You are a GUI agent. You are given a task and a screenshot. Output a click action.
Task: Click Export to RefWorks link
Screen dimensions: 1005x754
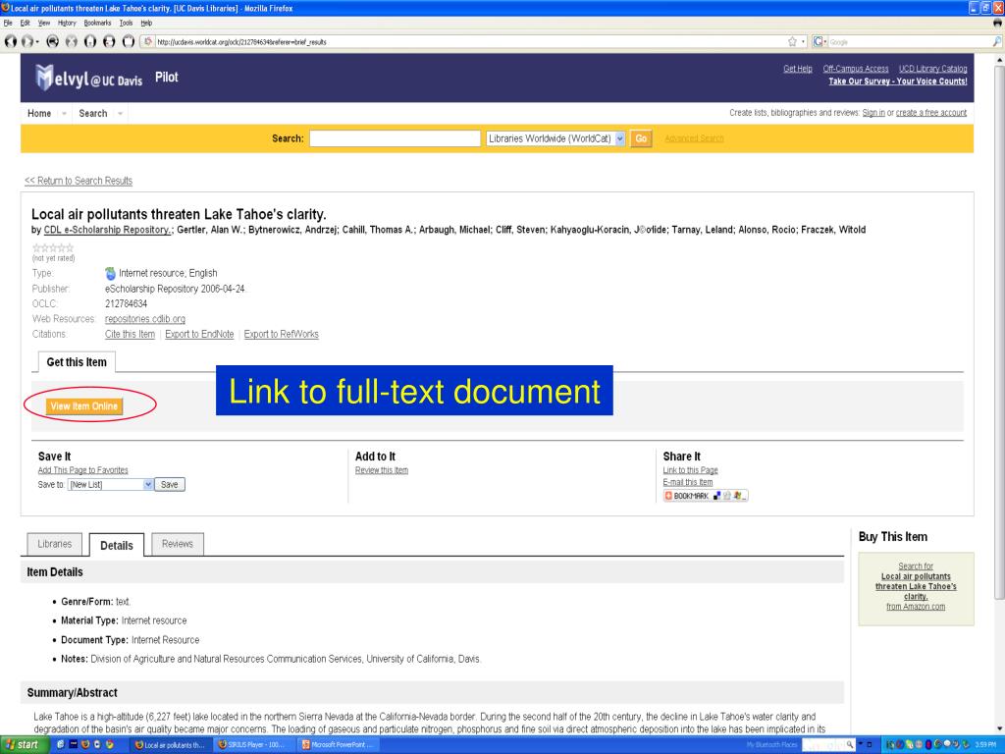click(x=282, y=334)
